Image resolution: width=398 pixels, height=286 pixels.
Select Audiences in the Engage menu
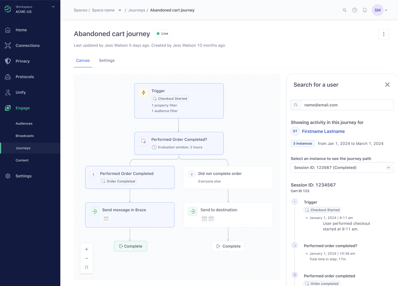pos(24,123)
